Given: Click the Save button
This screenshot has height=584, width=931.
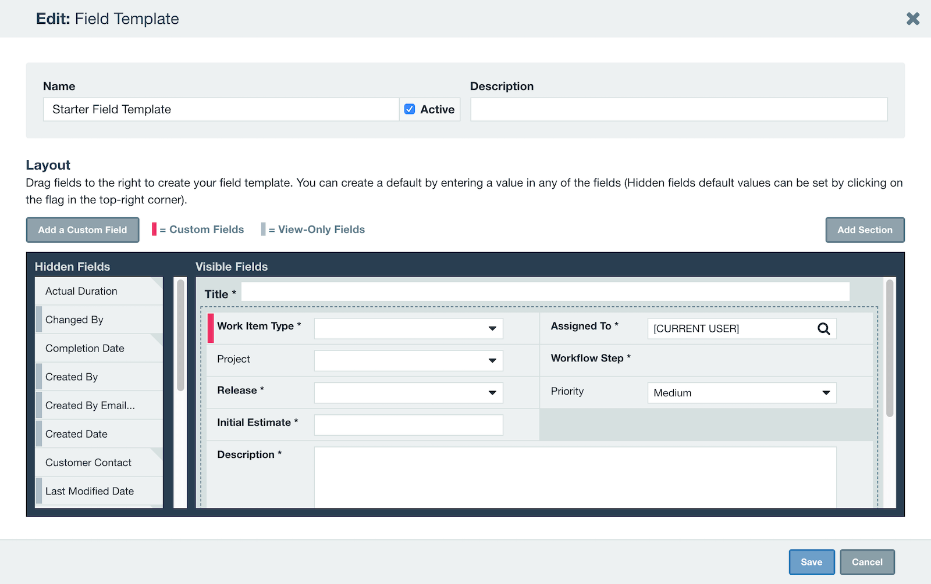Looking at the screenshot, I should pos(811,562).
